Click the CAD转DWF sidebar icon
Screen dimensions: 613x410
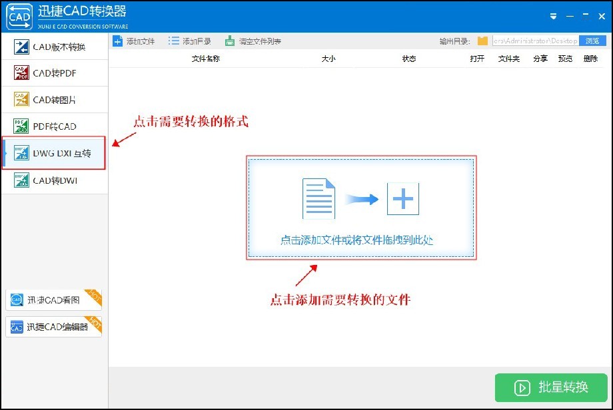[21, 180]
